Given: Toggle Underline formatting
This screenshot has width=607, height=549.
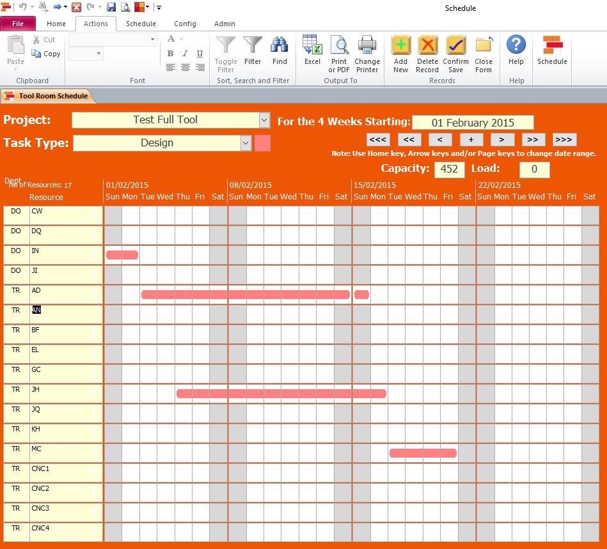Looking at the screenshot, I should pos(200,54).
